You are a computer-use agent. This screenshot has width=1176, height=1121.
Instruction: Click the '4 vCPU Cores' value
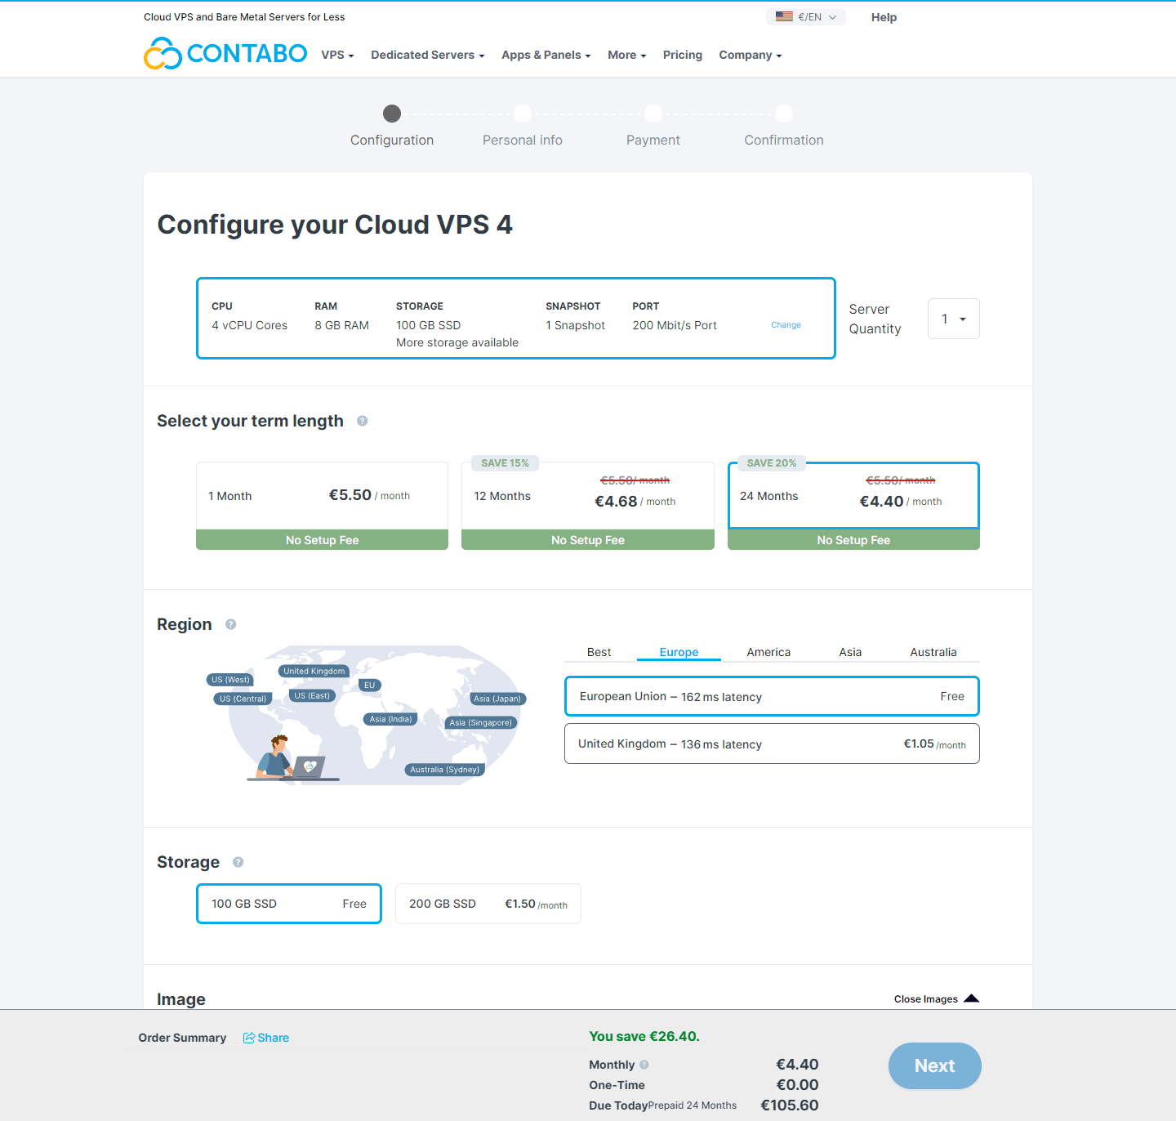click(250, 325)
